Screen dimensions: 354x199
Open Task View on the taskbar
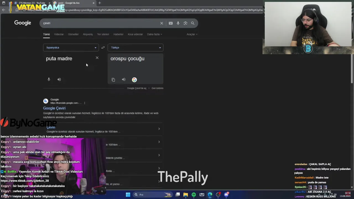point(178,195)
